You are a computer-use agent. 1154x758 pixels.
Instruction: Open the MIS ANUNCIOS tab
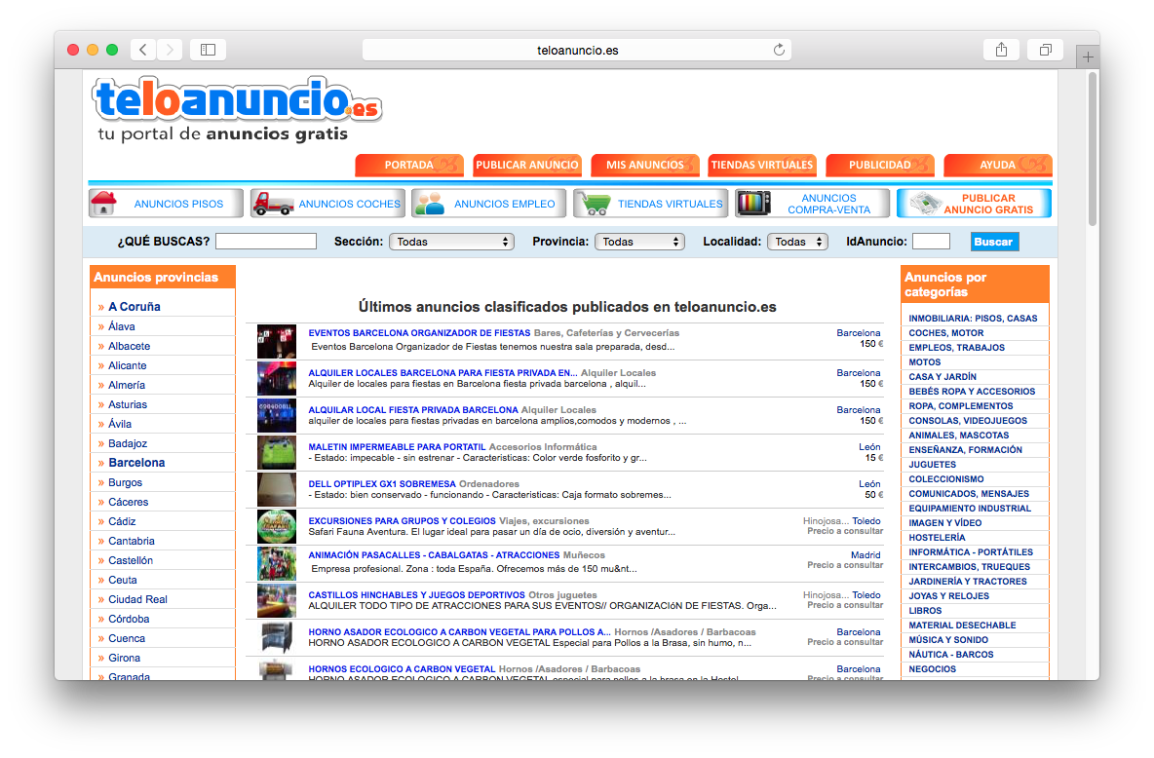[x=644, y=165]
